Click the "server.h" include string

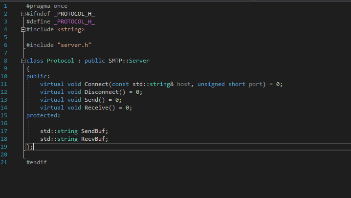(74, 45)
